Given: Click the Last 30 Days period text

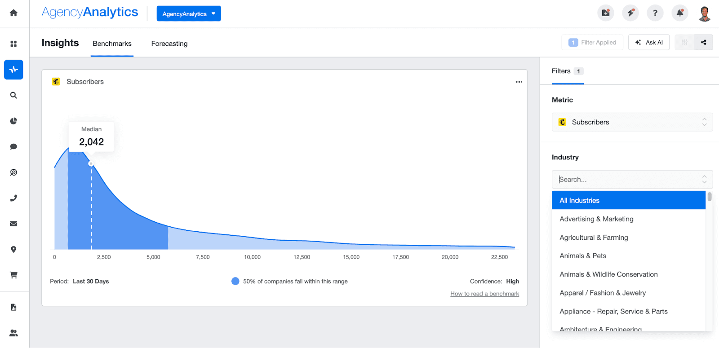Looking at the screenshot, I should click(x=91, y=282).
